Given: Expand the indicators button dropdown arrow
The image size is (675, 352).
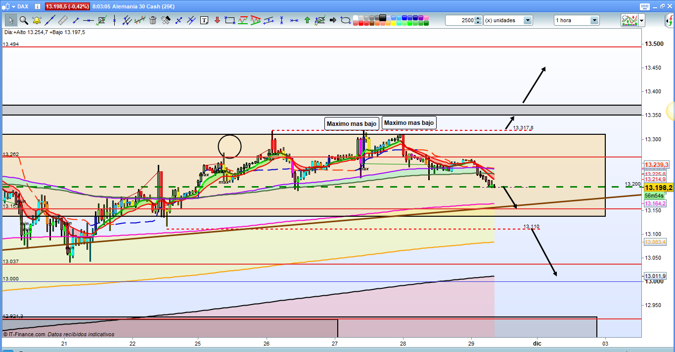Looking at the screenshot, I should tap(641, 20).
